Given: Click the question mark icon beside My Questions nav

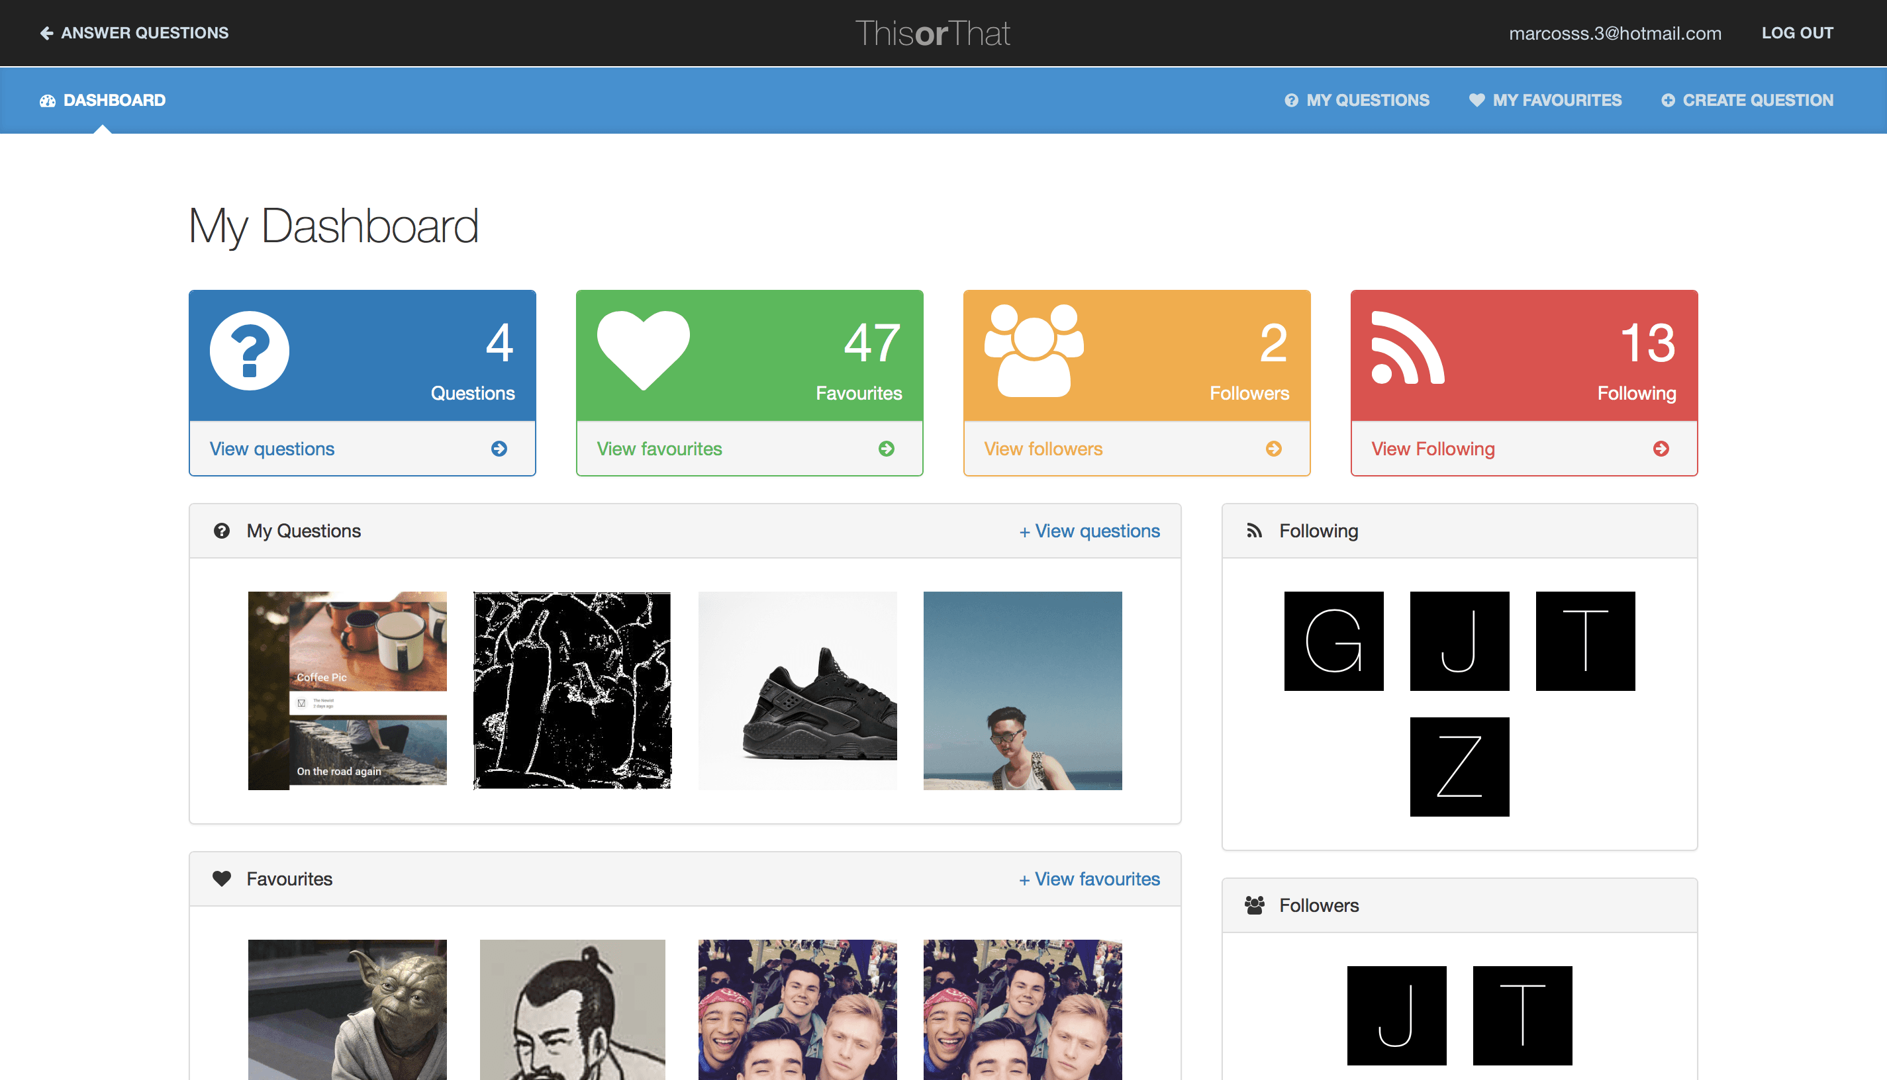Looking at the screenshot, I should tap(1291, 100).
